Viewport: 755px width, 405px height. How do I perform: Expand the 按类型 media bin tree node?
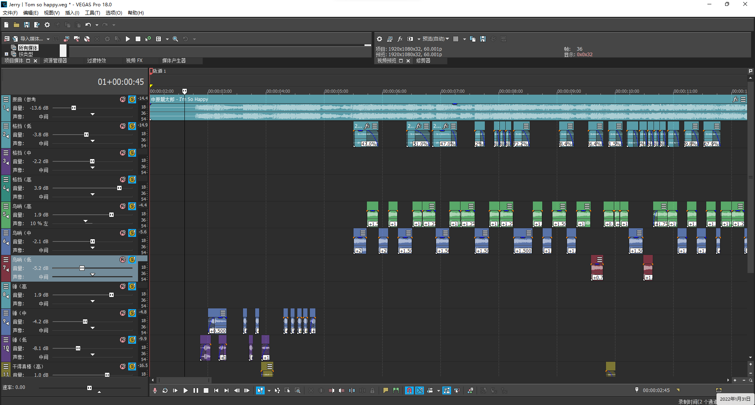point(6,54)
